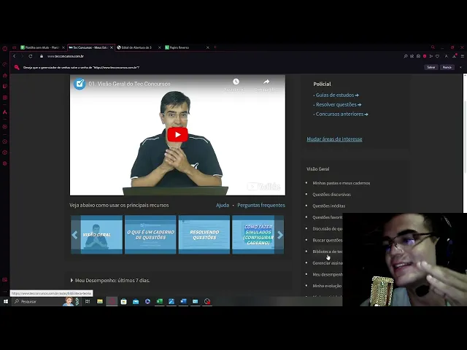Click the share arrow icon on video
Viewport: 467px width, 350px height.
(x=266, y=82)
